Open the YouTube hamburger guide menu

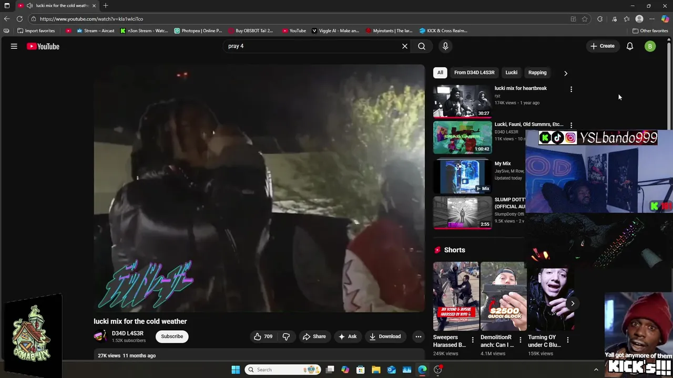(14, 46)
